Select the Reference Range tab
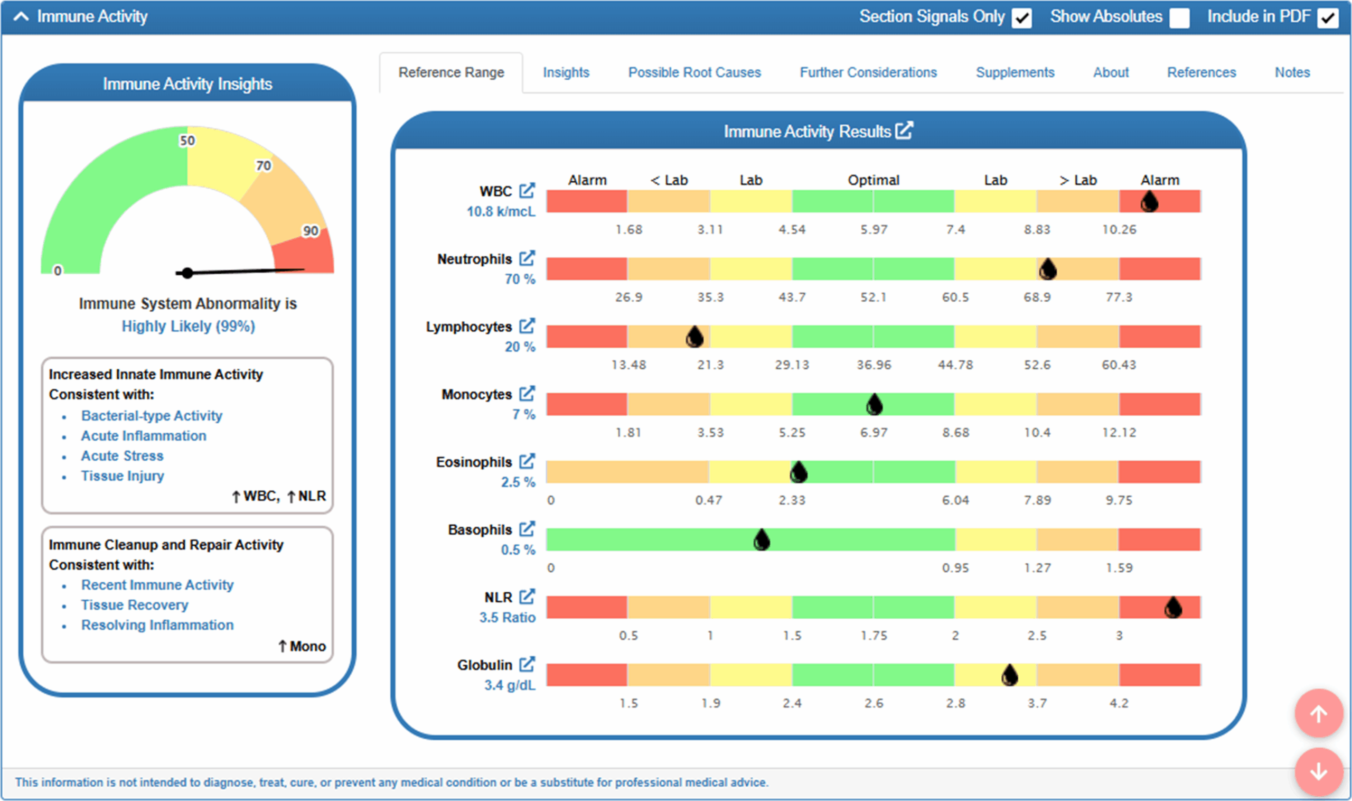The height and width of the screenshot is (801, 1352). pos(451,72)
